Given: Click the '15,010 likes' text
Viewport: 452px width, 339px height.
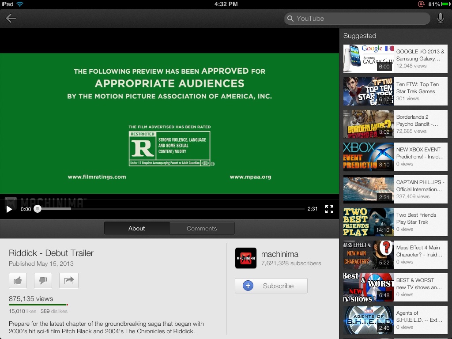Looking at the screenshot, I should (23, 311).
